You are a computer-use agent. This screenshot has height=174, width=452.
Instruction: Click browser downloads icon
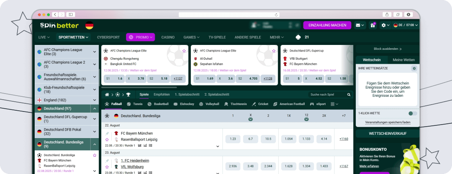click(x=408, y=14)
